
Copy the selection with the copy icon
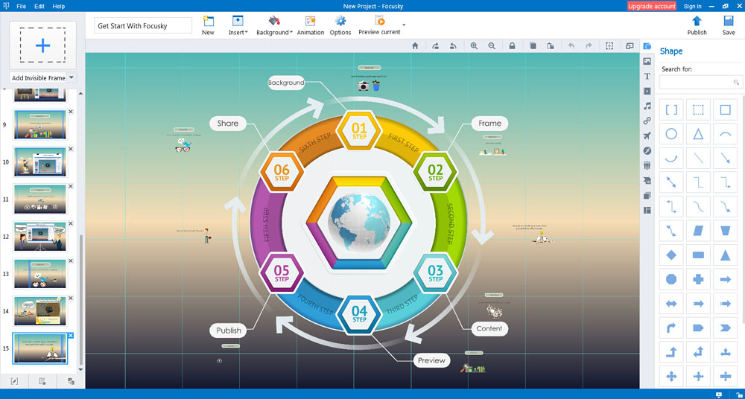click(x=533, y=46)
